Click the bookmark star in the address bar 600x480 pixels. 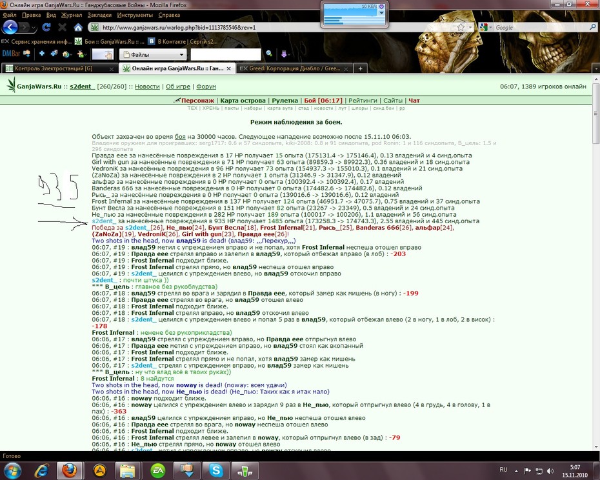pyautogui.click(x=461, y=27)
